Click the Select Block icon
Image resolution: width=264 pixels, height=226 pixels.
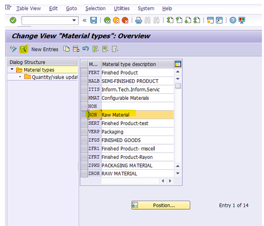(x=105, y=49)
